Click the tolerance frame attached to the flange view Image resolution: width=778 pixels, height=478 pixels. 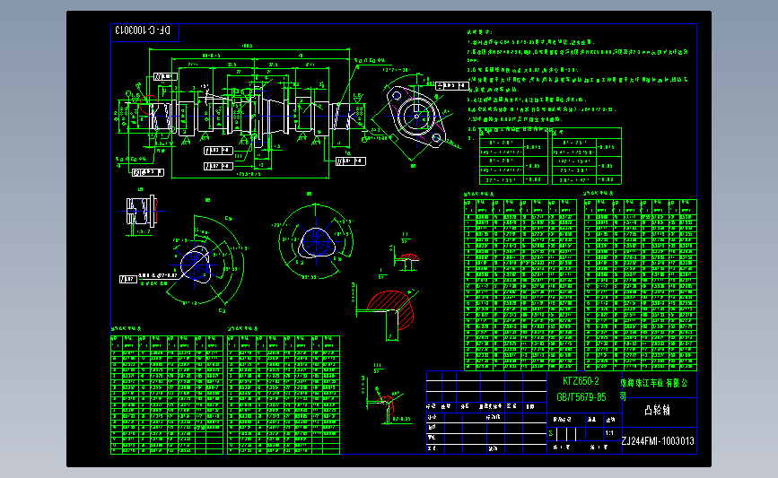(452, 86)
